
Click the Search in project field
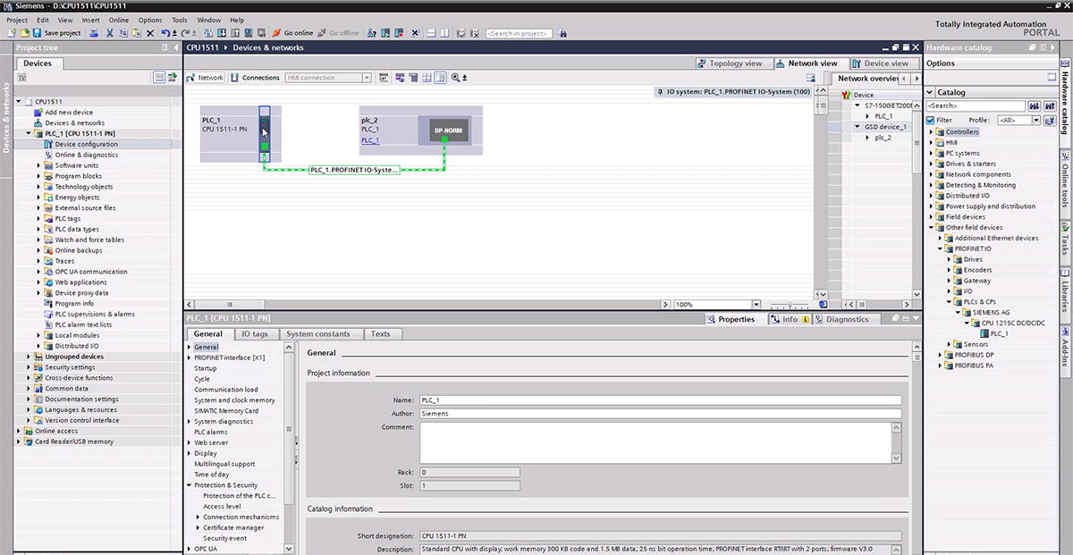coord(520,33)
